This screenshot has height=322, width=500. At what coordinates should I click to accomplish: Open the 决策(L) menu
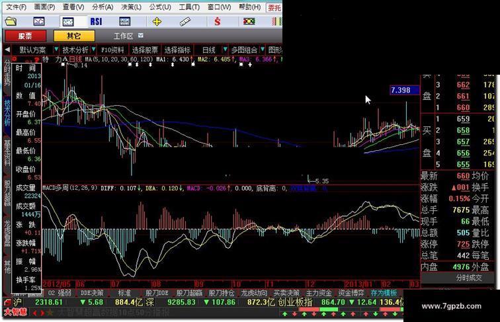click(131, 7)
